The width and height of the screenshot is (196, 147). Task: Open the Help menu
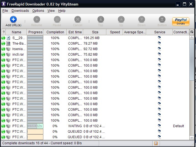62,11
